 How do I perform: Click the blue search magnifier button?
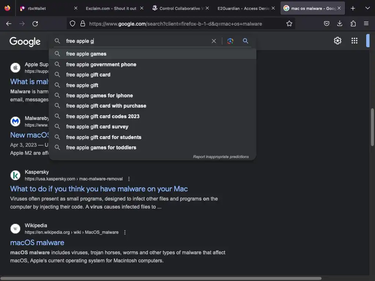tap(245, 41)
